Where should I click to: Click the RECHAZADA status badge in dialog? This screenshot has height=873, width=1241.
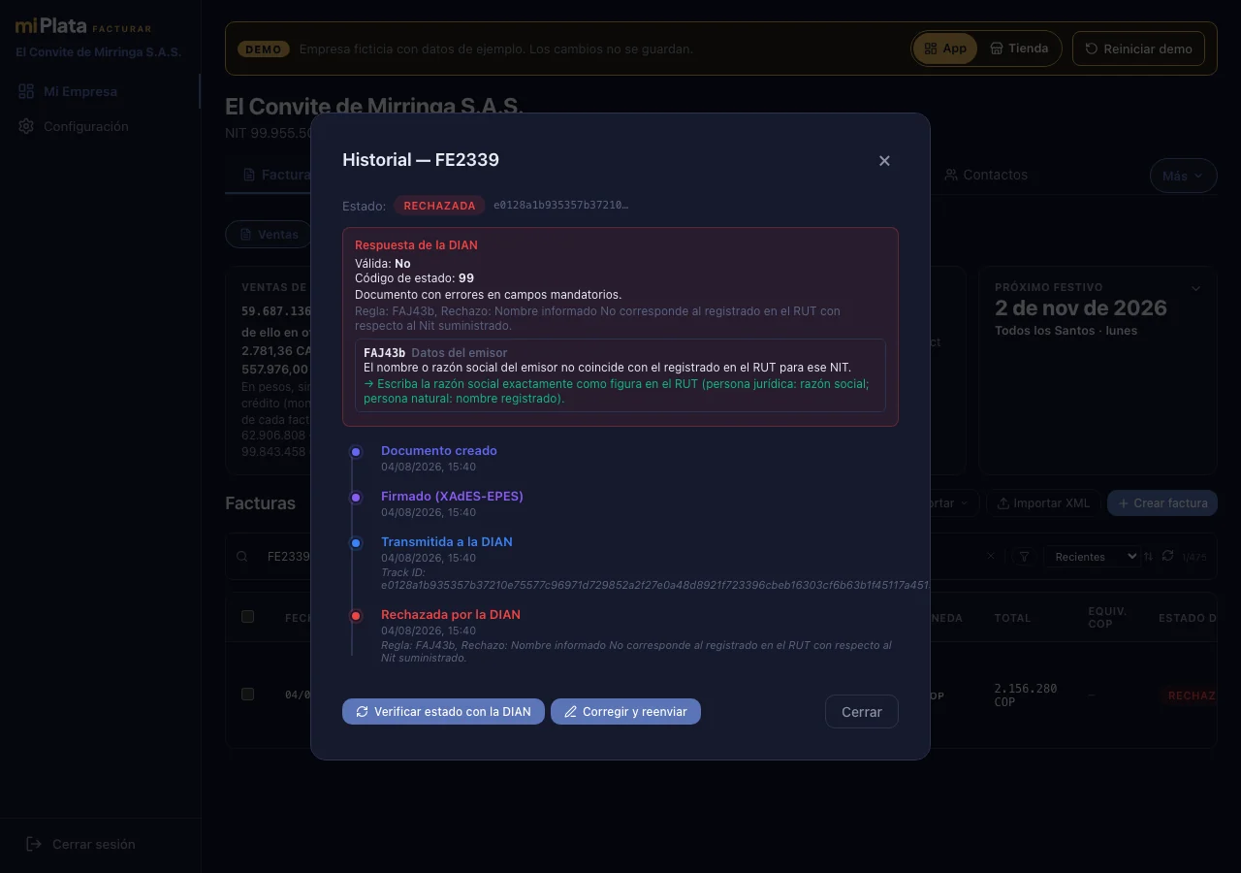439,206
